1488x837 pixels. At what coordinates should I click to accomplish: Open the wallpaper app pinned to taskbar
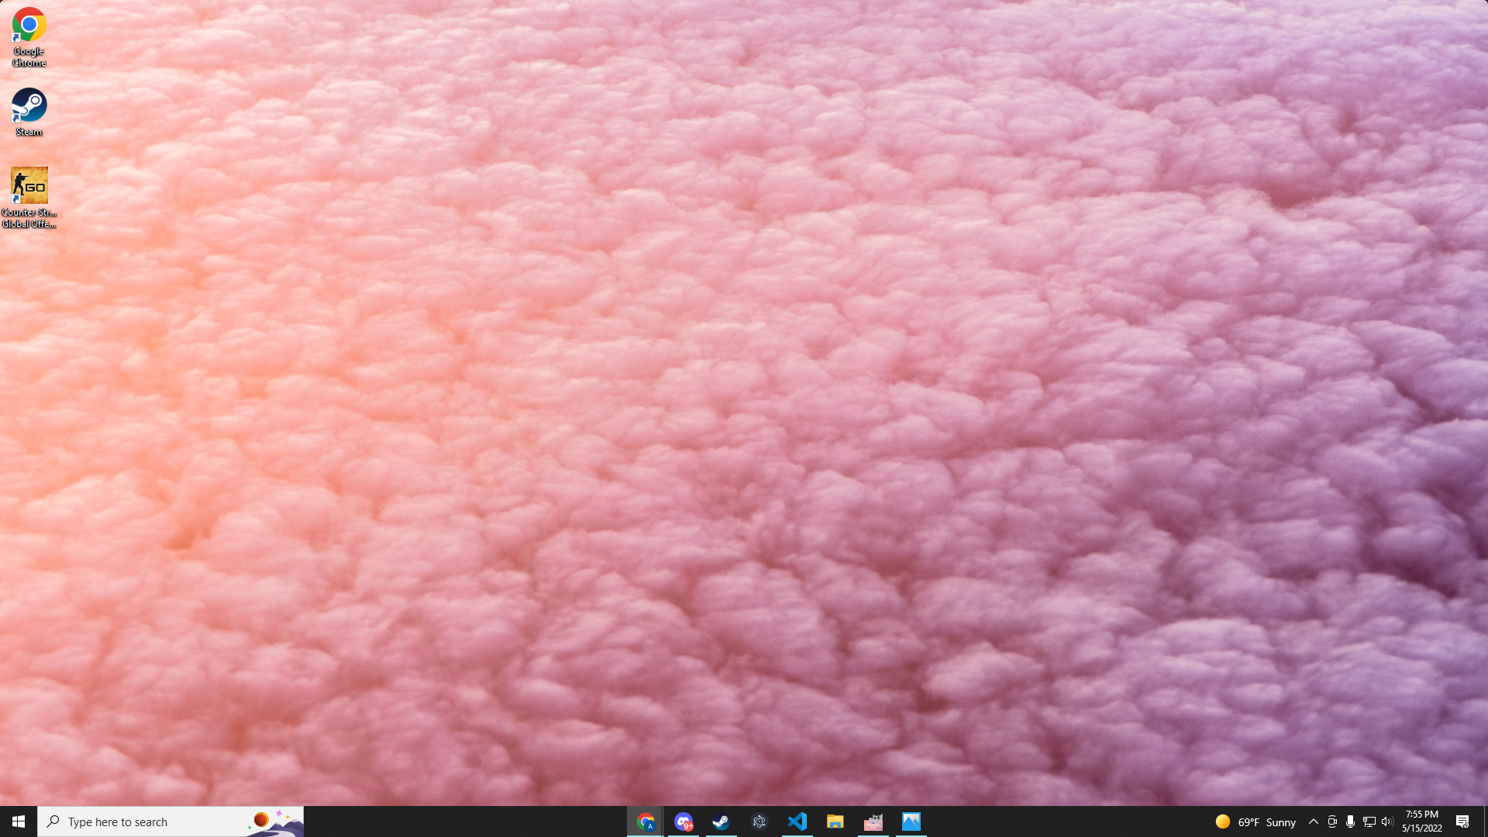(873, 821)
